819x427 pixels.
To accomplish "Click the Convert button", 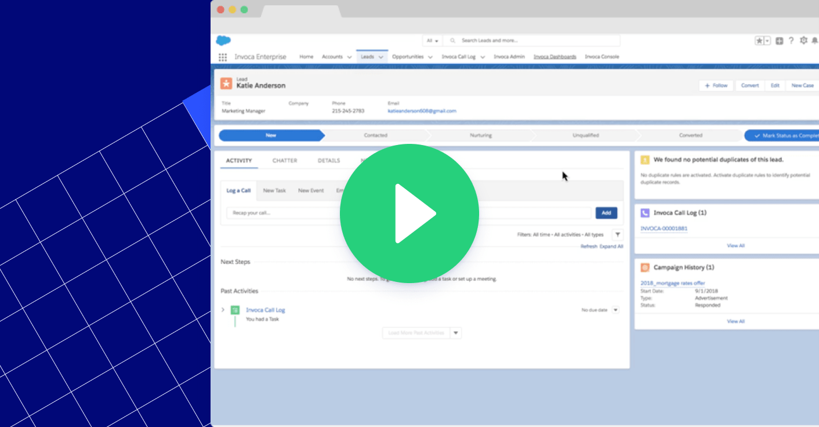I will (x=749, y=85).
